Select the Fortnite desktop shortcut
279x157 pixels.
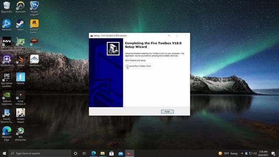pyautogui.click(x=20, y=78)
